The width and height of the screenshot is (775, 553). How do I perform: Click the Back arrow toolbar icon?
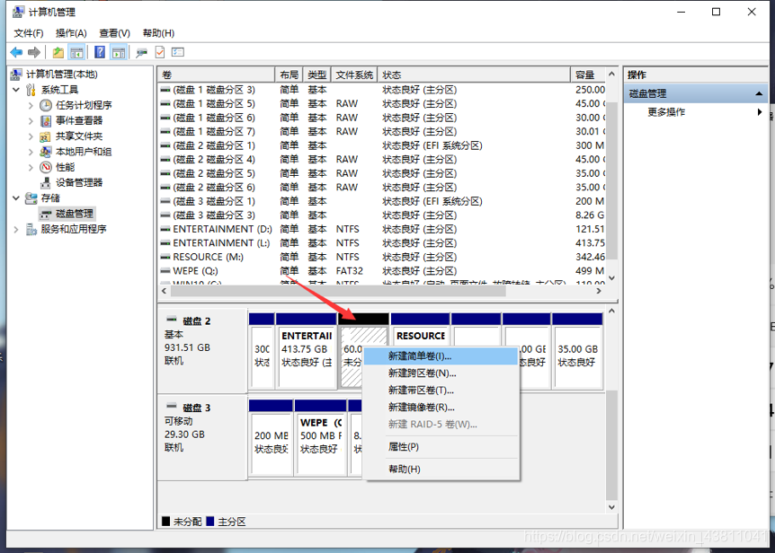pos(16,52)
